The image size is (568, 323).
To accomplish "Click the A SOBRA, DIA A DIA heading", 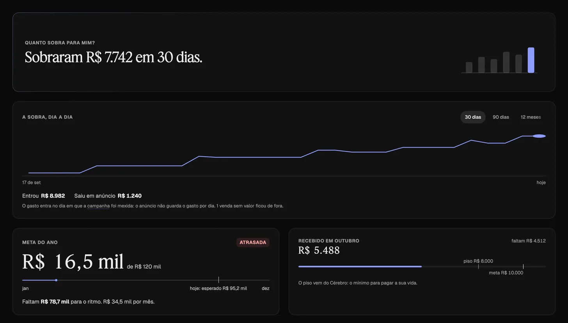I will (47, 117).
